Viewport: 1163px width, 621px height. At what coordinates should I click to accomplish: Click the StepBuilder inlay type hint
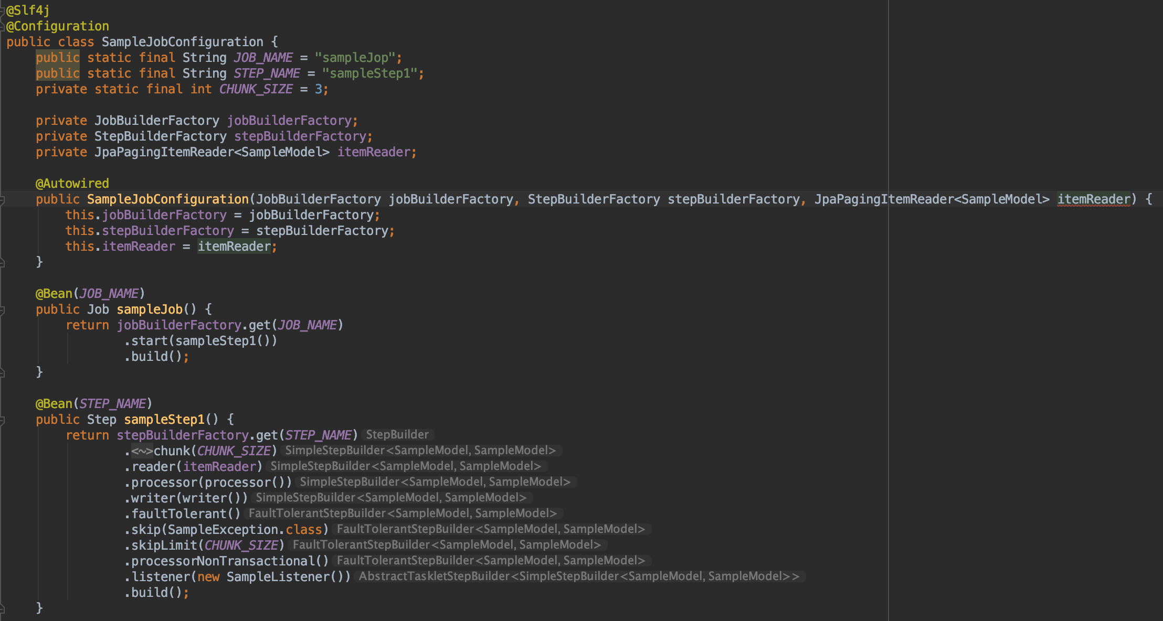pos(397,435)
